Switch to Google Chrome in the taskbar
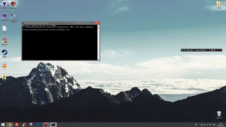 tap(10, 125)
